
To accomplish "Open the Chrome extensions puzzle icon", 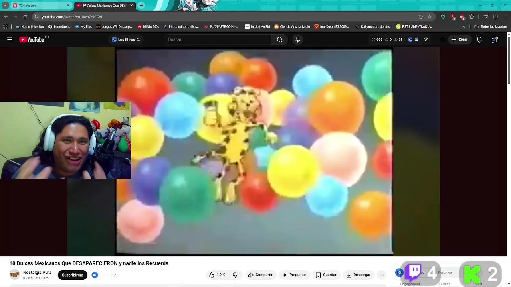I will [472, 17].
